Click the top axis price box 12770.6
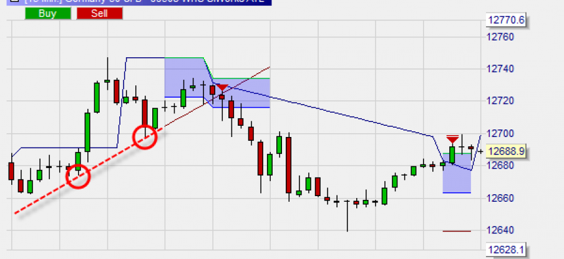Screen dimensions: 564x259 click(x=505, y=21)
